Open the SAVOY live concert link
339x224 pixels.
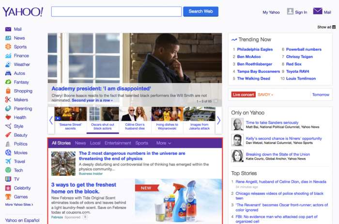point(265,95)
